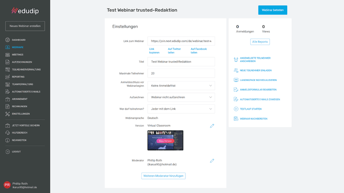Click the Neue Teilnehmer einladen icon
The image size is (344, 193).
(236, 70)
